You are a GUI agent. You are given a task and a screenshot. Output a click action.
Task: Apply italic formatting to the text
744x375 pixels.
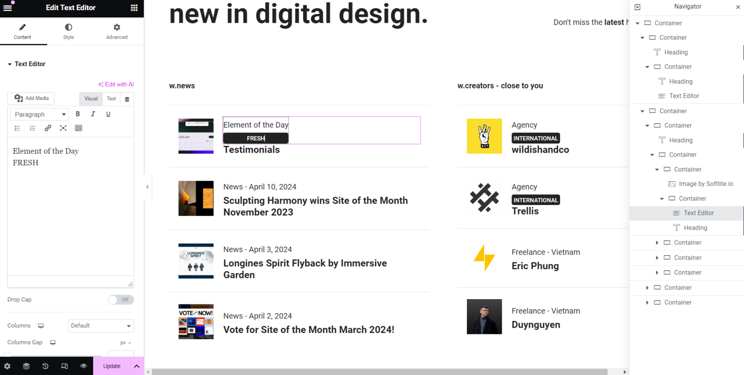click(93, 114)
